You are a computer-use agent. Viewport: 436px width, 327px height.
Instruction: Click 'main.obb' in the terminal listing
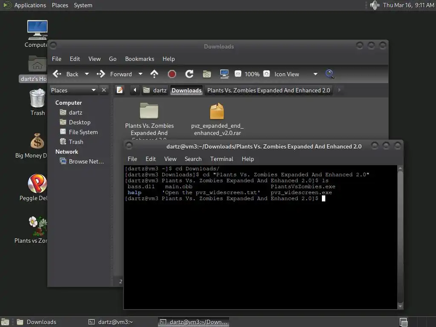click(x=178, y=186)
